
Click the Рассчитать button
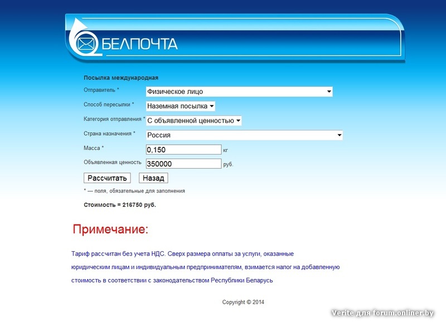click(107, 178)
